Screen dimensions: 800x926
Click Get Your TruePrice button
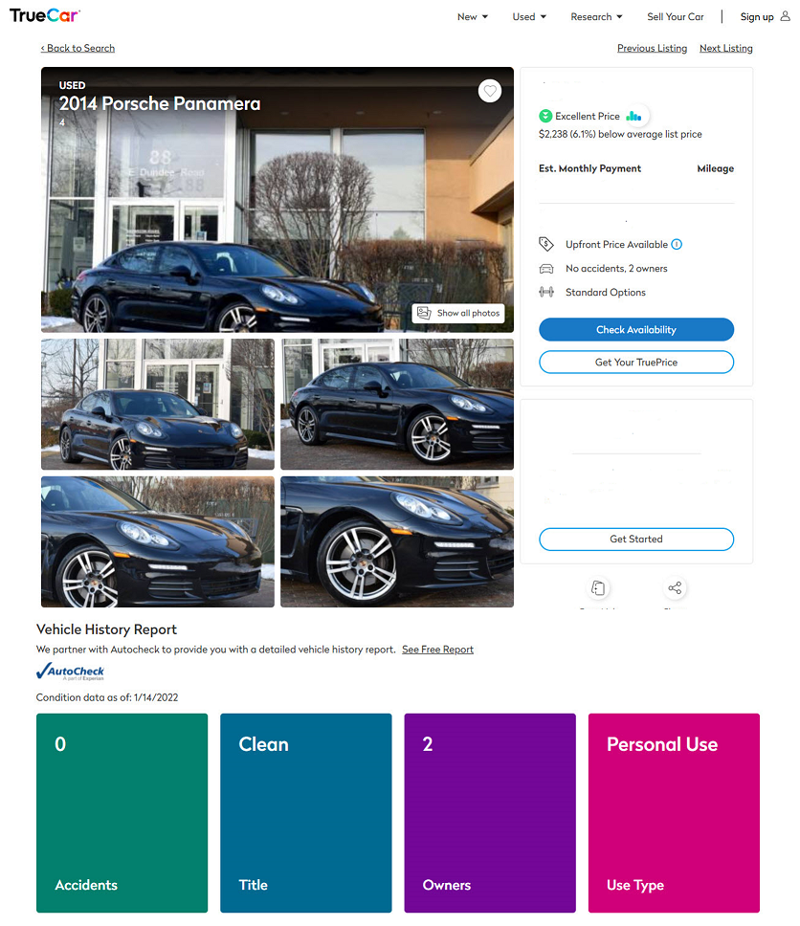[x=635, y=362]
